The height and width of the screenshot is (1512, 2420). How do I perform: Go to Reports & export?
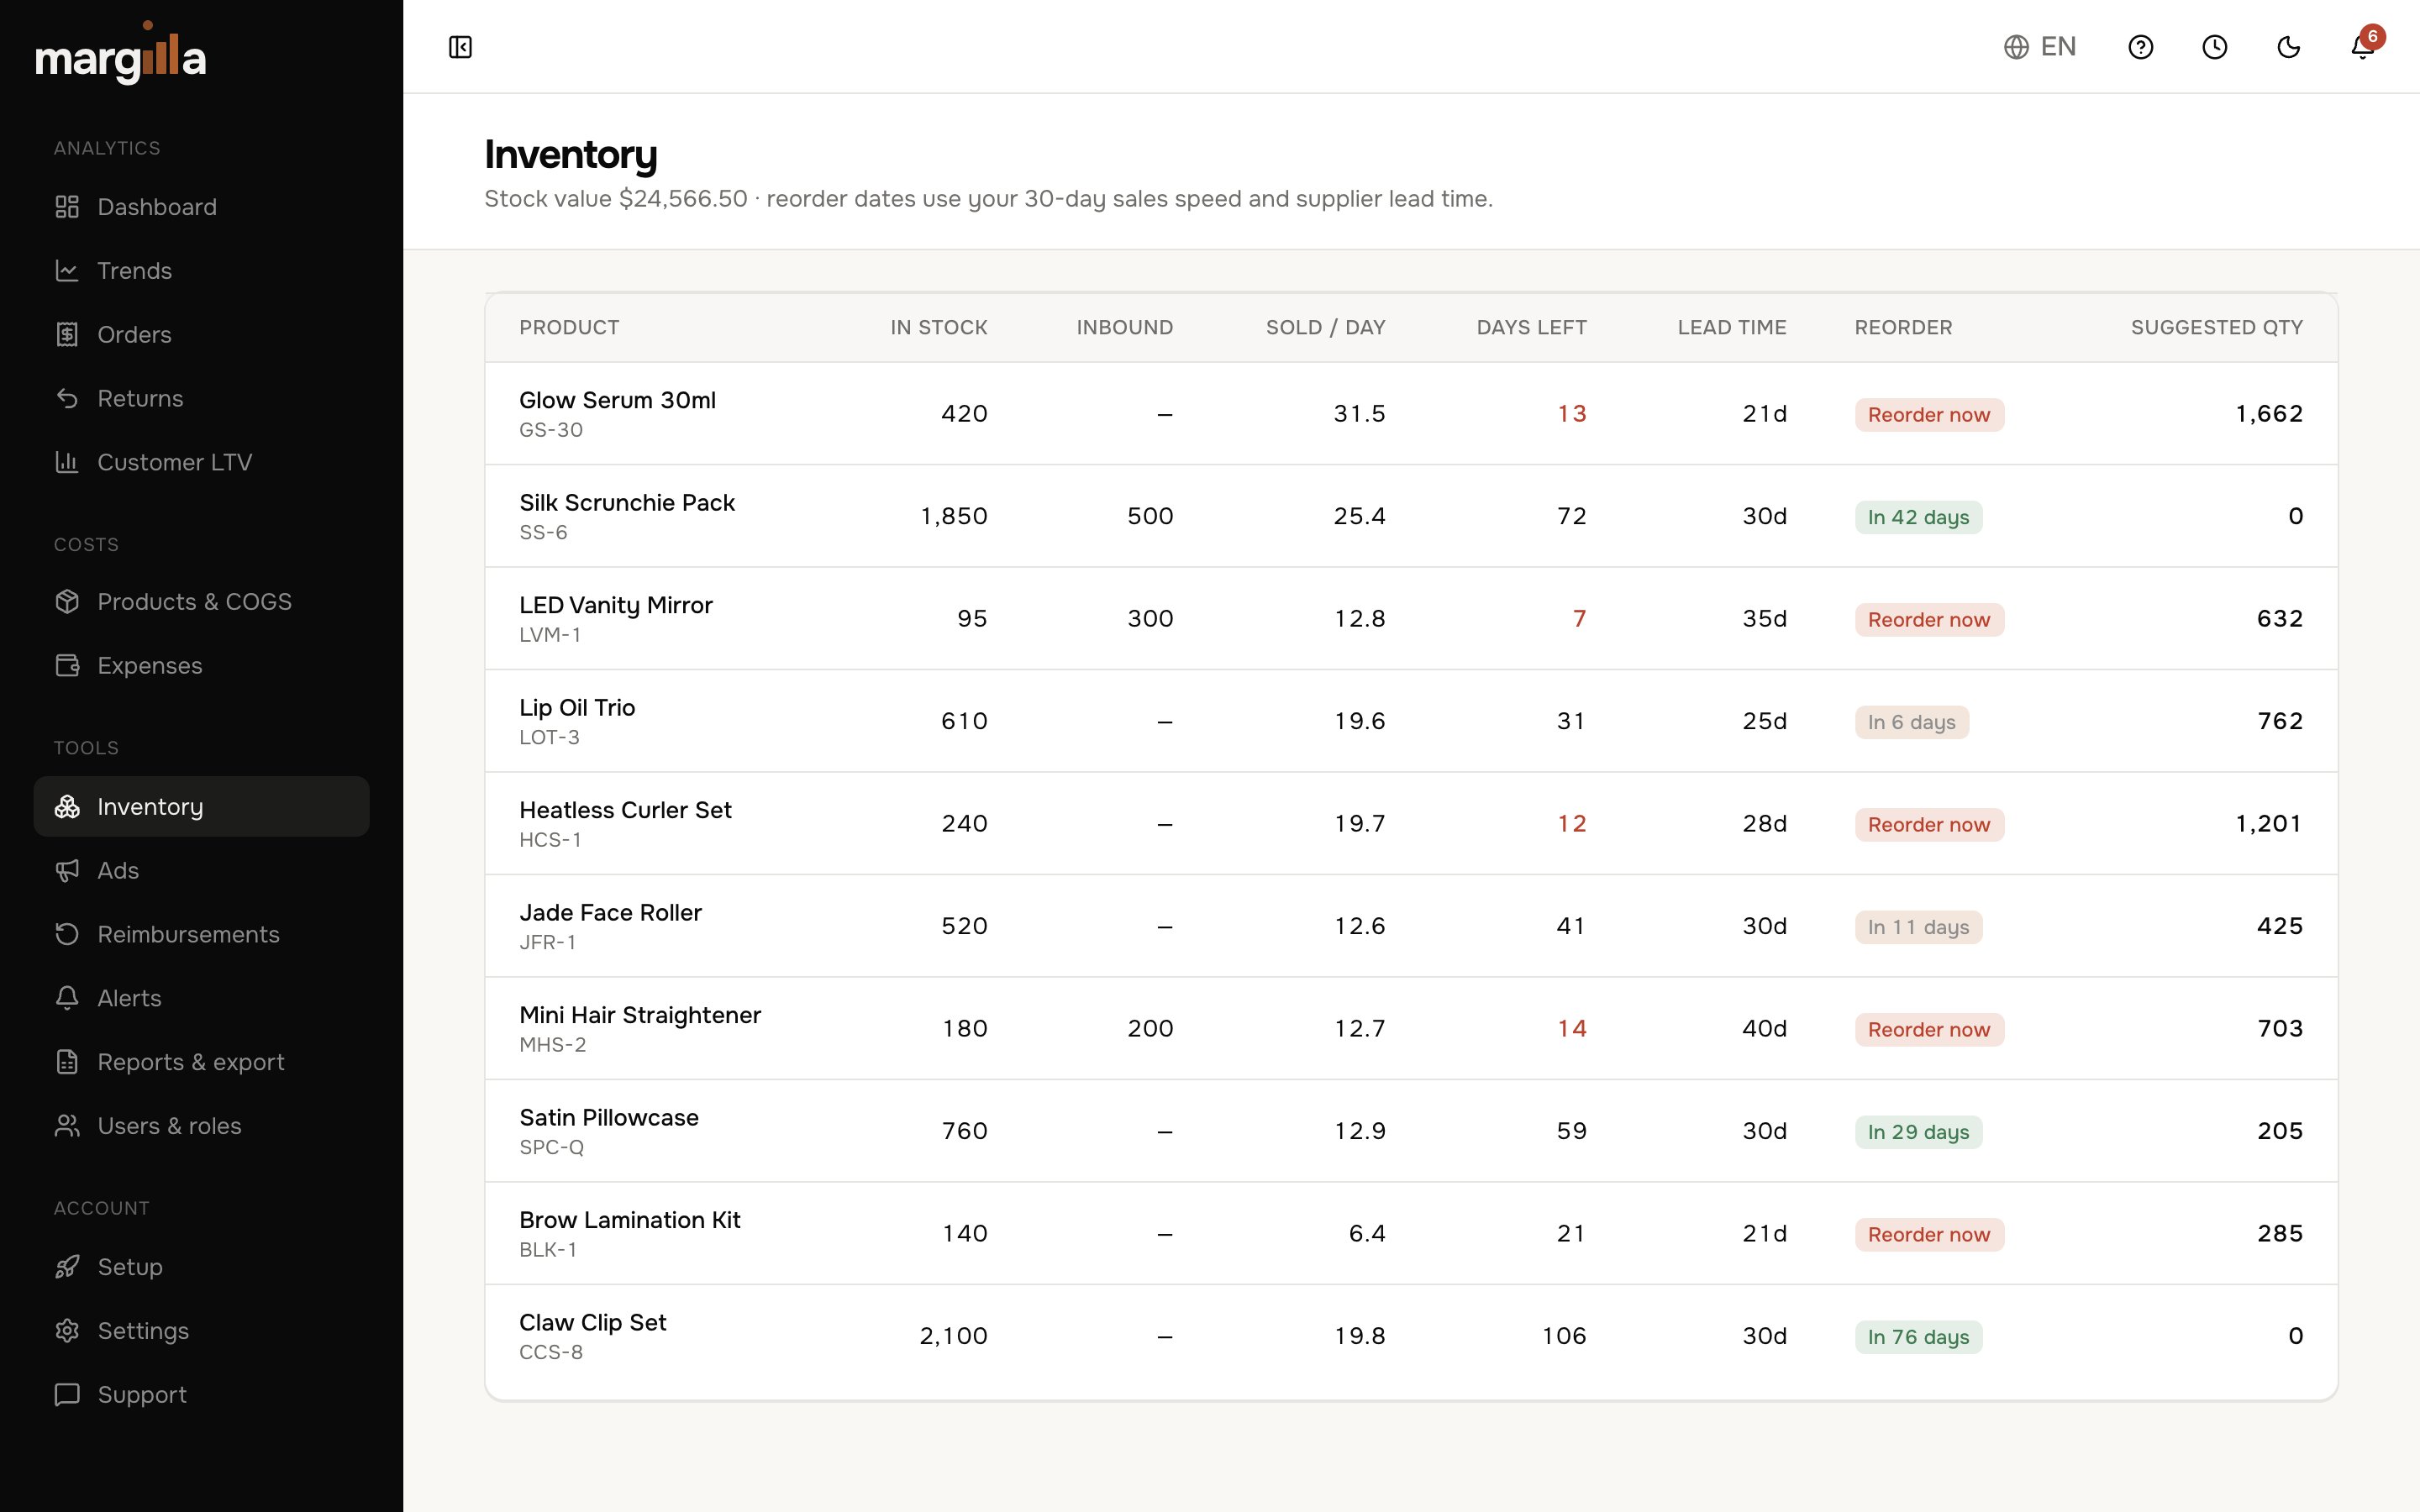tap(201, 1062)
